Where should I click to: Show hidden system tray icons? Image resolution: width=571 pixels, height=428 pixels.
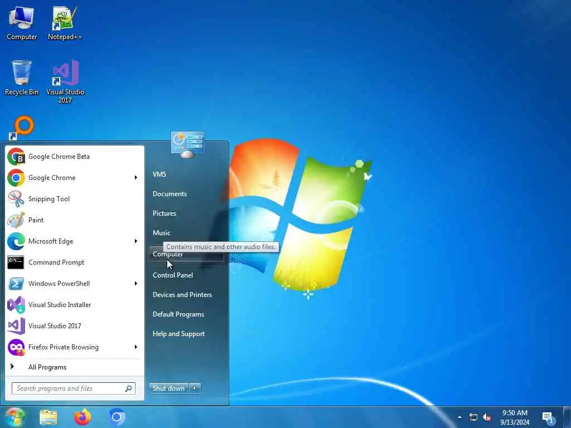[459, 417]
